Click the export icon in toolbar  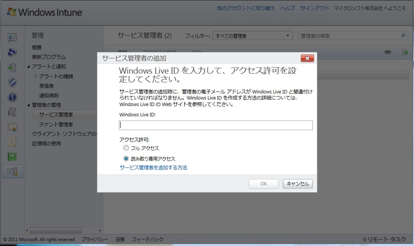tap(404, 52)
